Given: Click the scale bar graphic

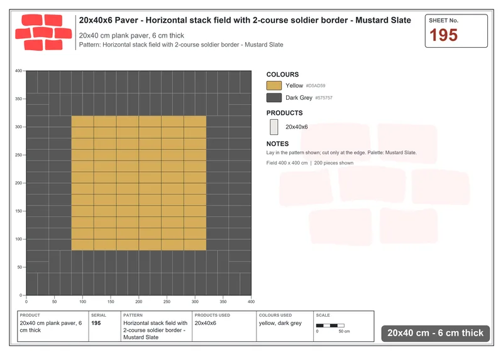Looking at the screenshot, I should tap(330, 326).
